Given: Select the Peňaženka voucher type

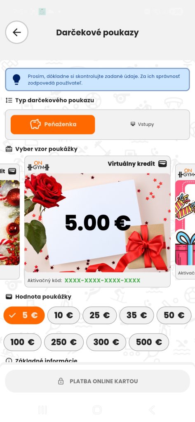Looking at the screenshot, I should tap(53, 124).
